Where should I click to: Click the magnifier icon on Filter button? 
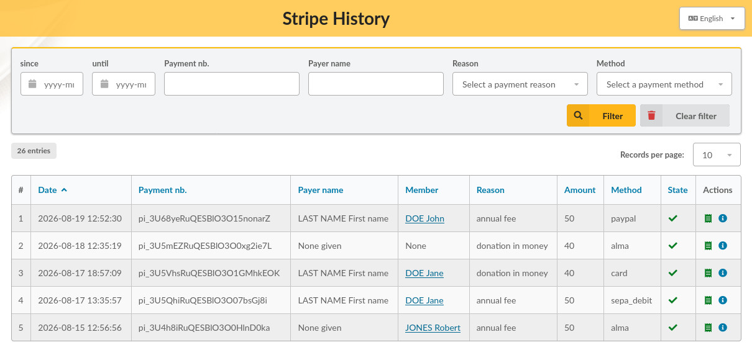coord(578,115)
